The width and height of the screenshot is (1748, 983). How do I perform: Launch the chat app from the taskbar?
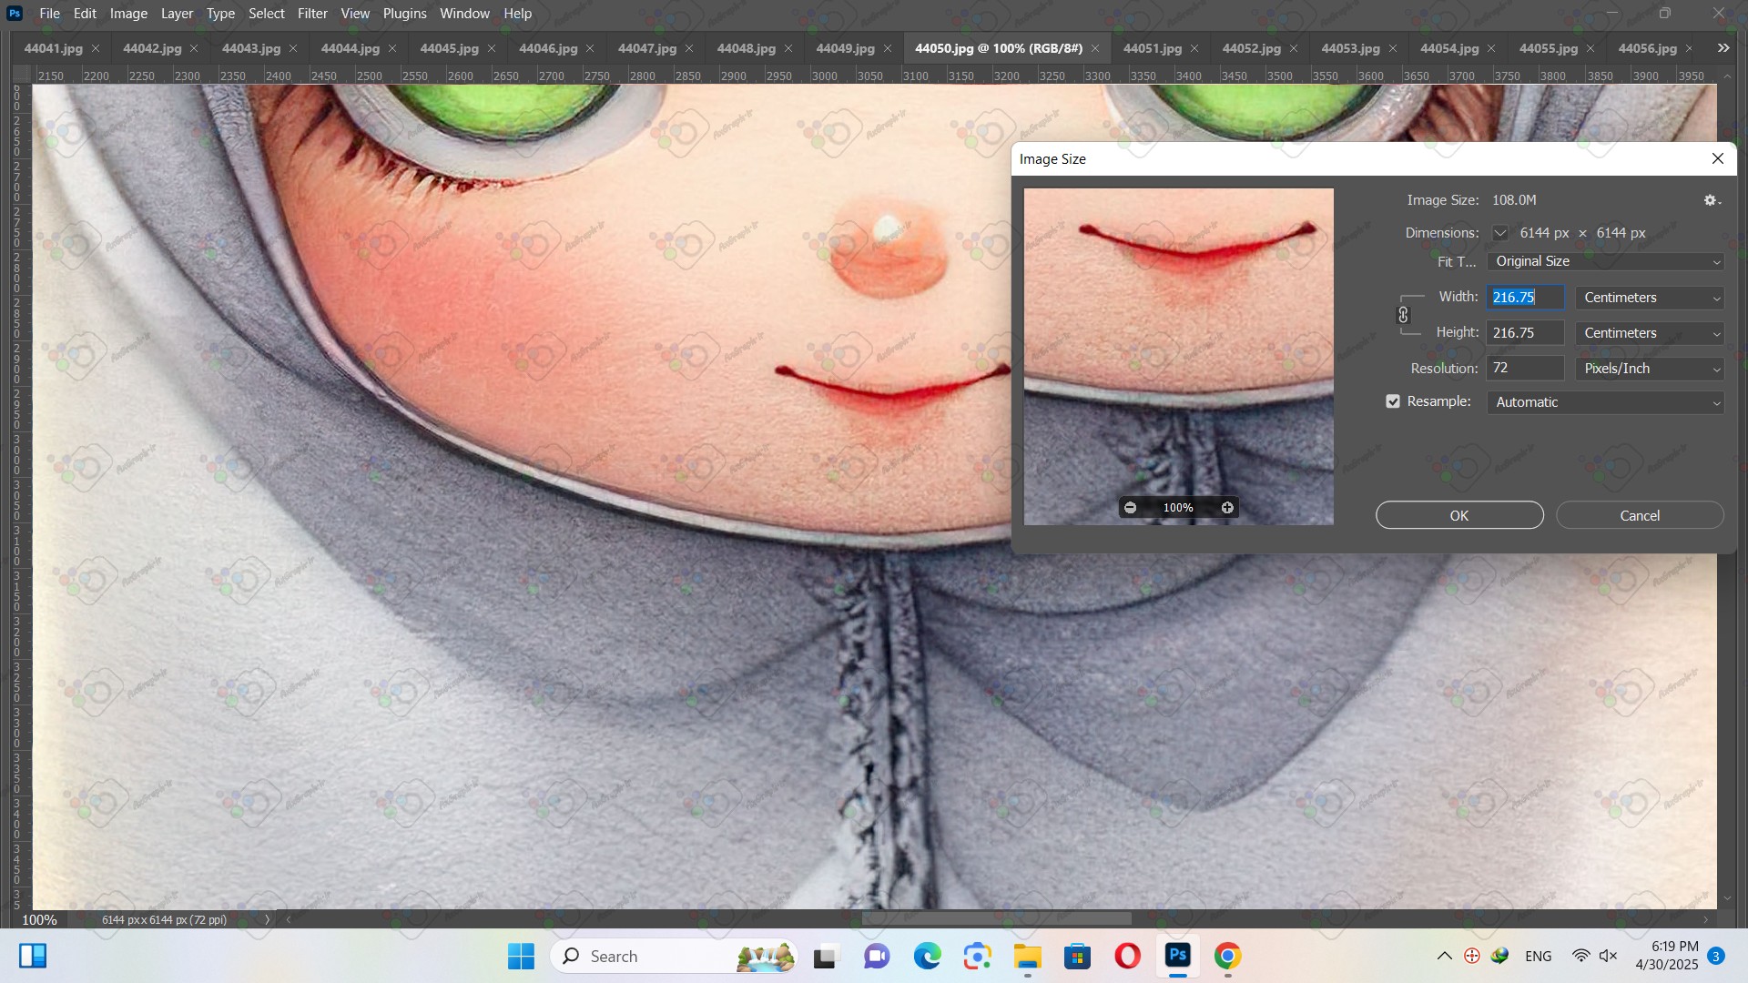[877, 957]
